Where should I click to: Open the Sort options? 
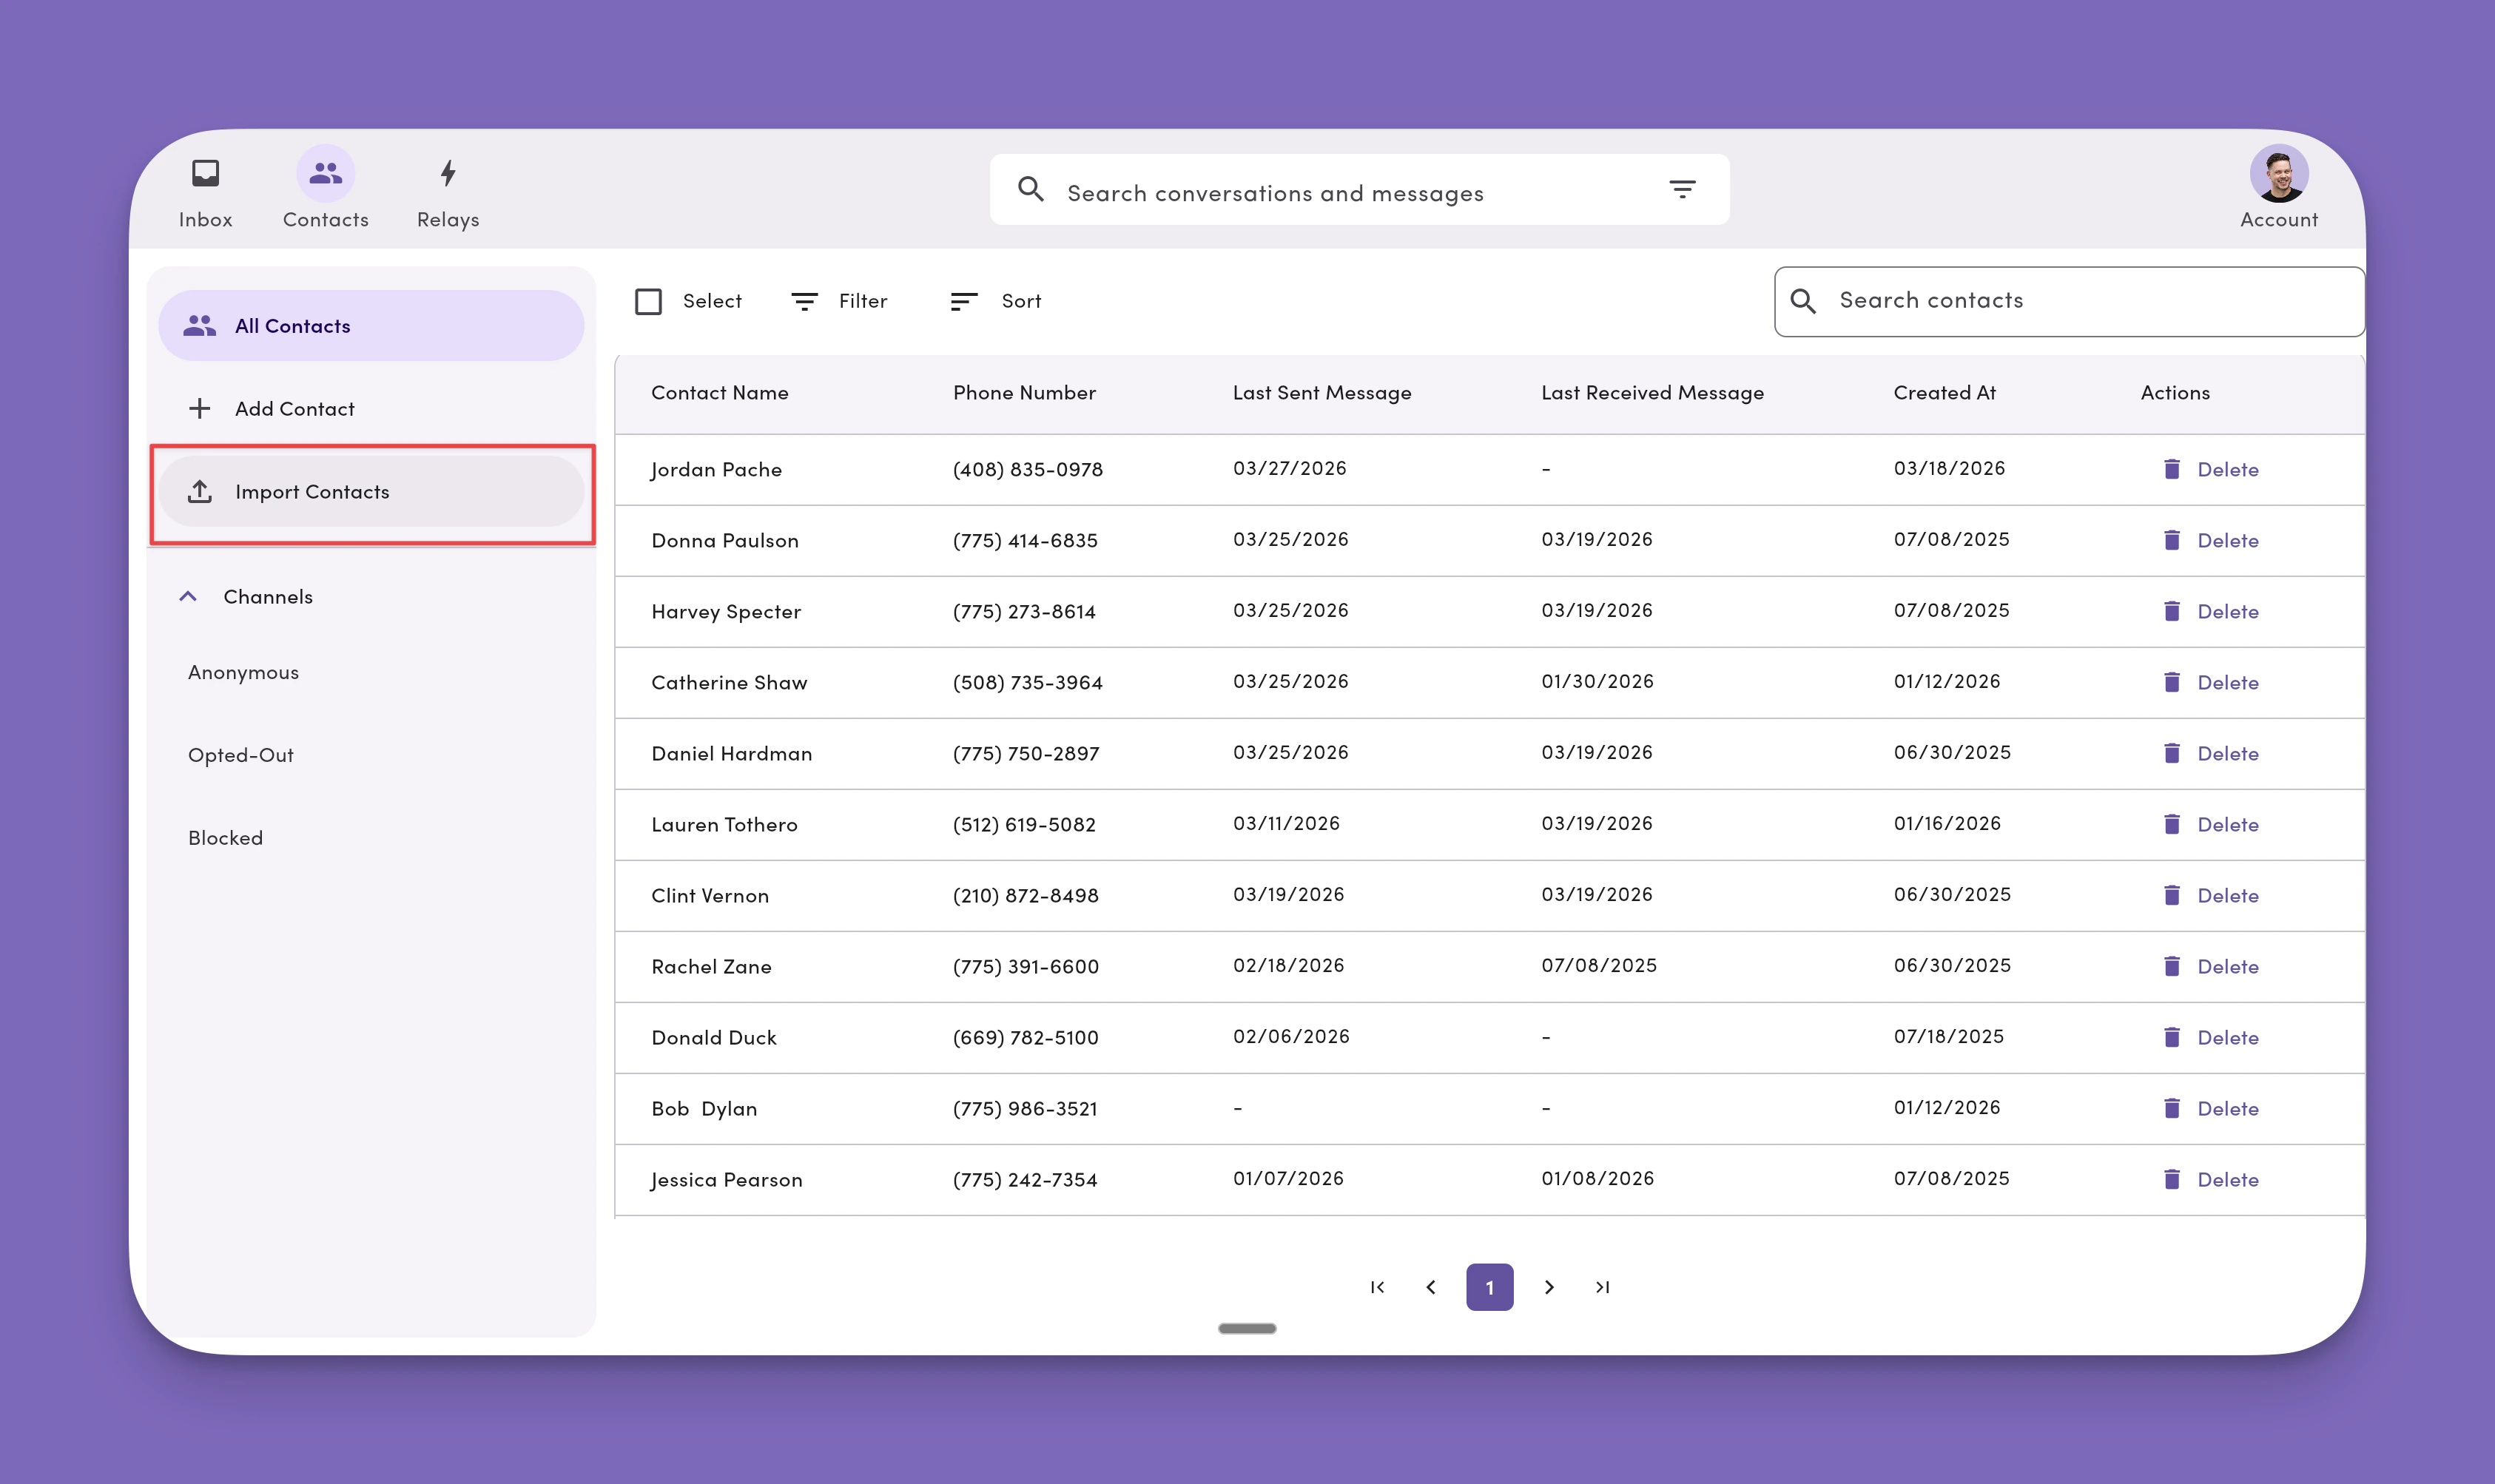click(x=995, y=301)
